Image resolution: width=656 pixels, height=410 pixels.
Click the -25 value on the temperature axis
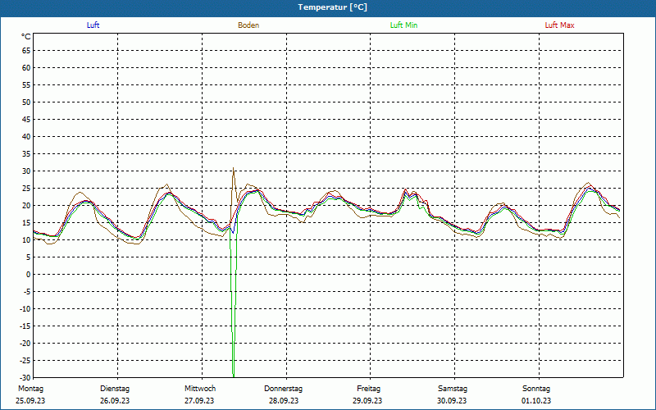(25, 361)
